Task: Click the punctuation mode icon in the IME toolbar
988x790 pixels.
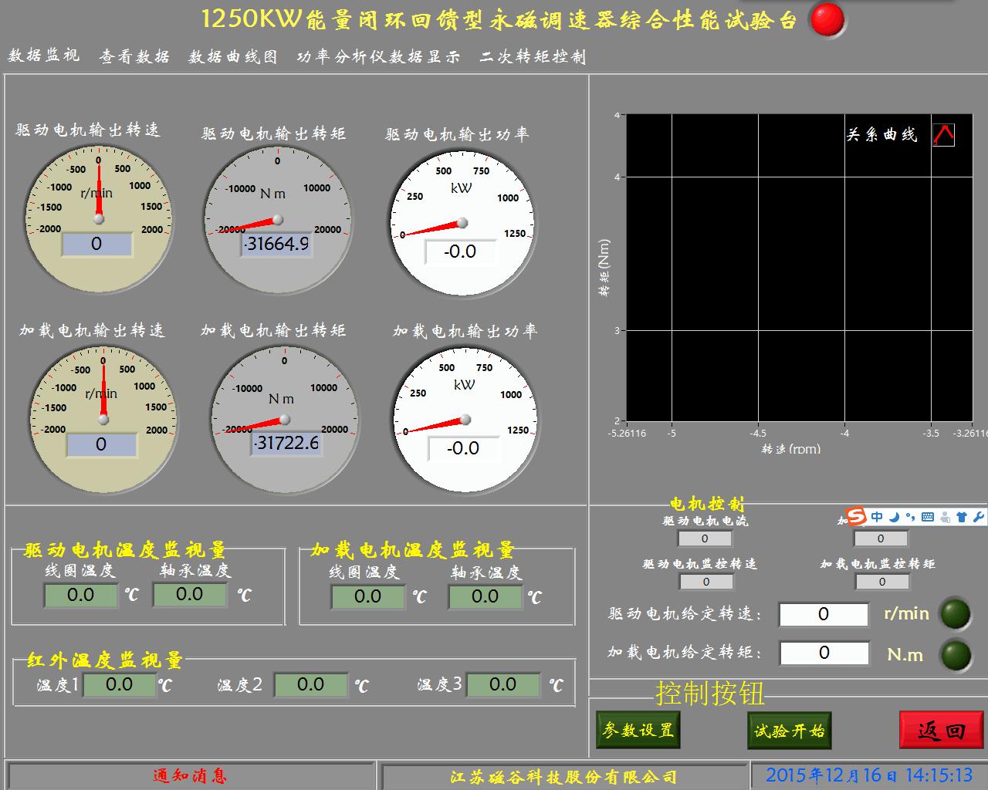Action: (x=910, y=517)
